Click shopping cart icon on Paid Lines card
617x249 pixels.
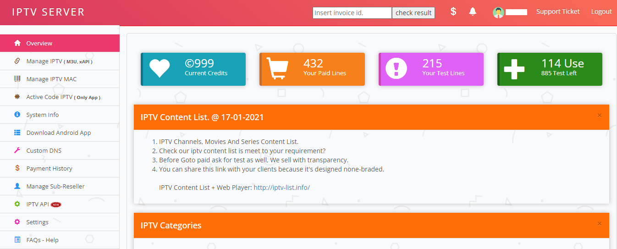(x=277, y=69)
